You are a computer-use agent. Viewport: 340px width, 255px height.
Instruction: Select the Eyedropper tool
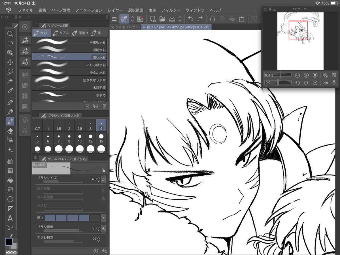[10, 91]
